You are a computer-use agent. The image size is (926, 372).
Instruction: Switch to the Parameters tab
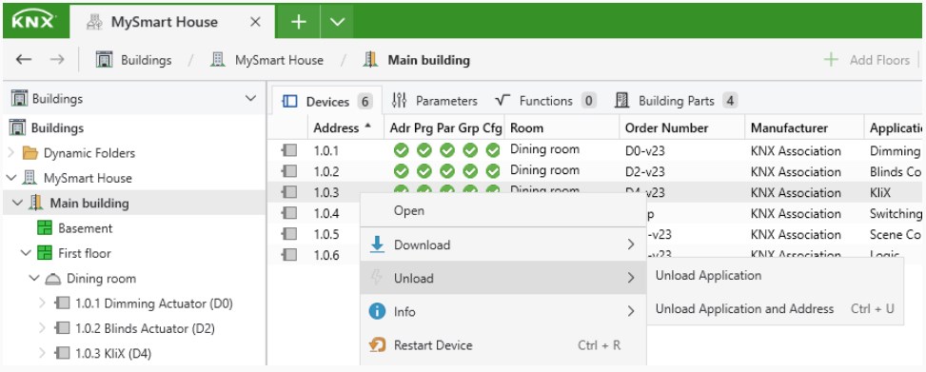[x=435, y=101]
